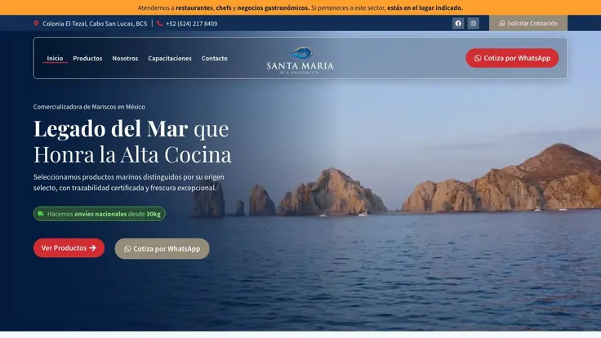Click the orange top announcement banner text
Image resolution: width=601 pixels, height=338 pixels.
click(x=300, y=7)
